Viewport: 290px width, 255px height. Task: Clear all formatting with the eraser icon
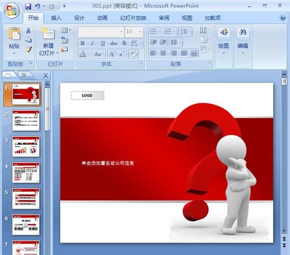tap(133, 54)
